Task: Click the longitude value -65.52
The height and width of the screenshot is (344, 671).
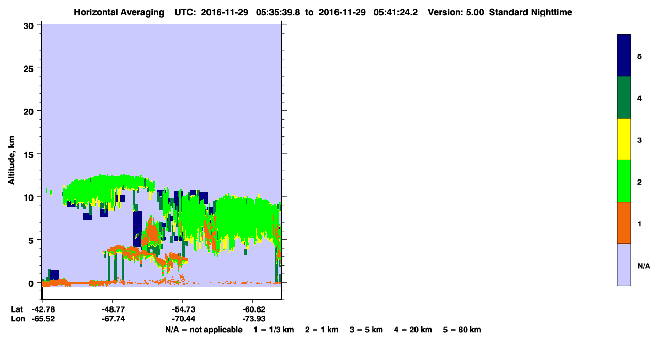Action: click(43, 319)
